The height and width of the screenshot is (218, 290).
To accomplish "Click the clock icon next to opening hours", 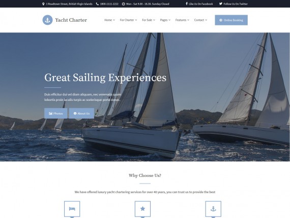I will click(123, 4).
